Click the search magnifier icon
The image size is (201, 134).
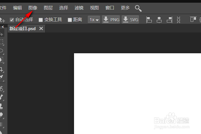point(138,8)
